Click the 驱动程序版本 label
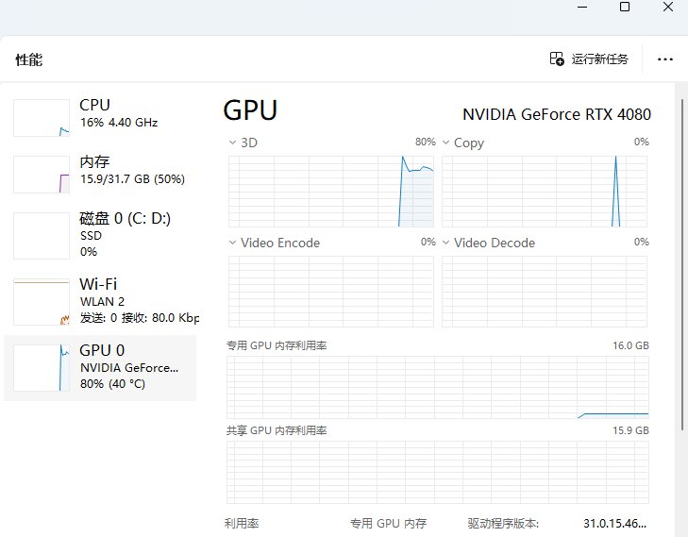688x537 pixels. click(503, 523)
